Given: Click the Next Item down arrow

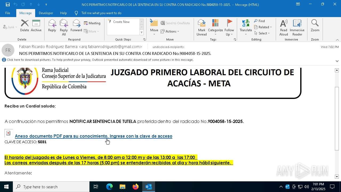Looking at the screenshot, I should point(38,5).
